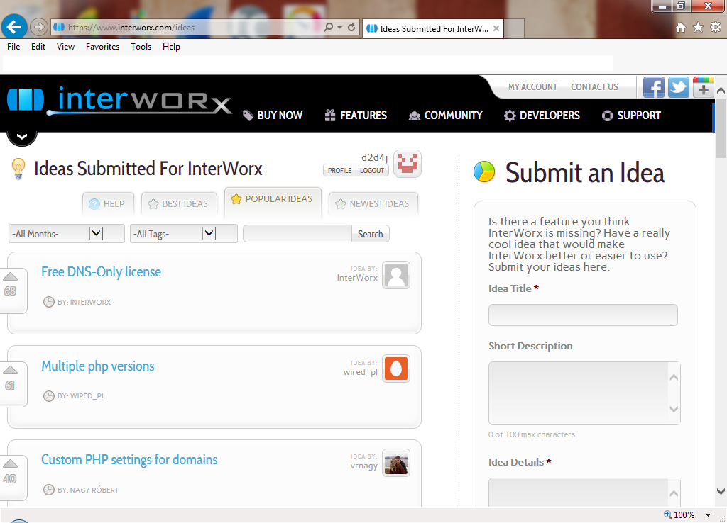The image size is (727, 523).
Task: Open the address bar search dropdown arrow
Action: tap(340, 28)
